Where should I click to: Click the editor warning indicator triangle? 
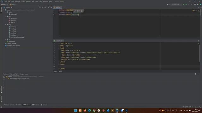coord(193,10)
